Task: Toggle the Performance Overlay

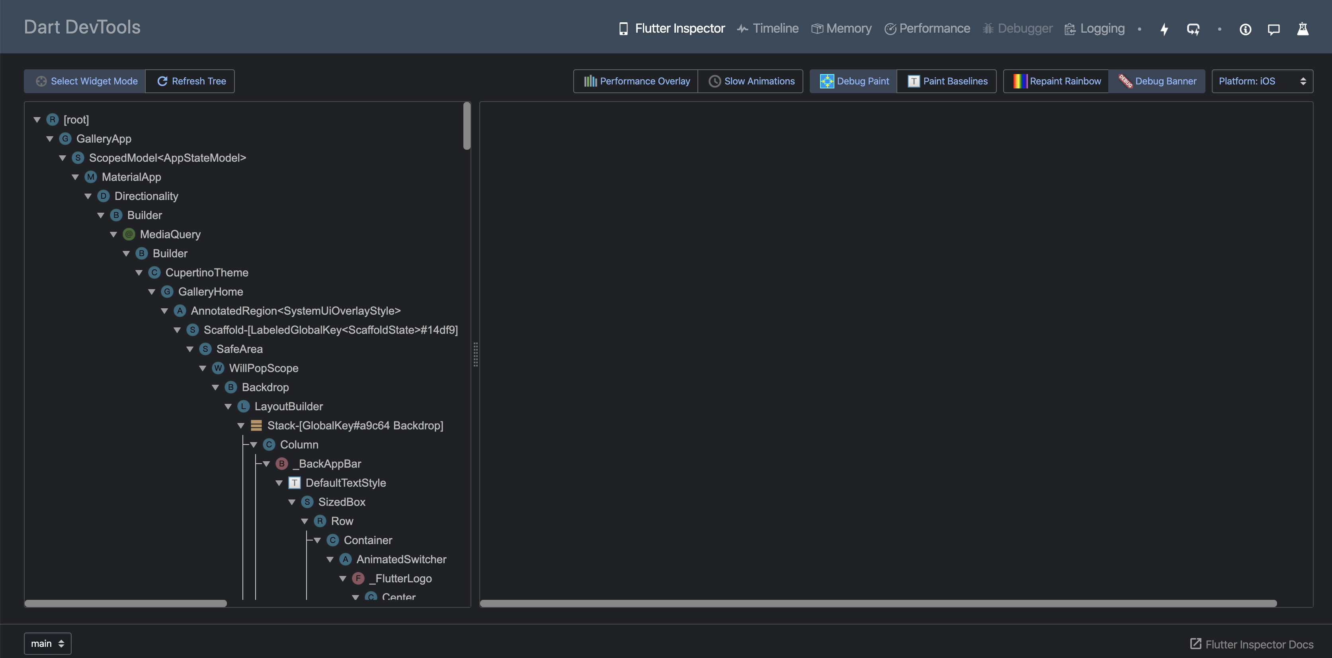Action: point(636,81)
